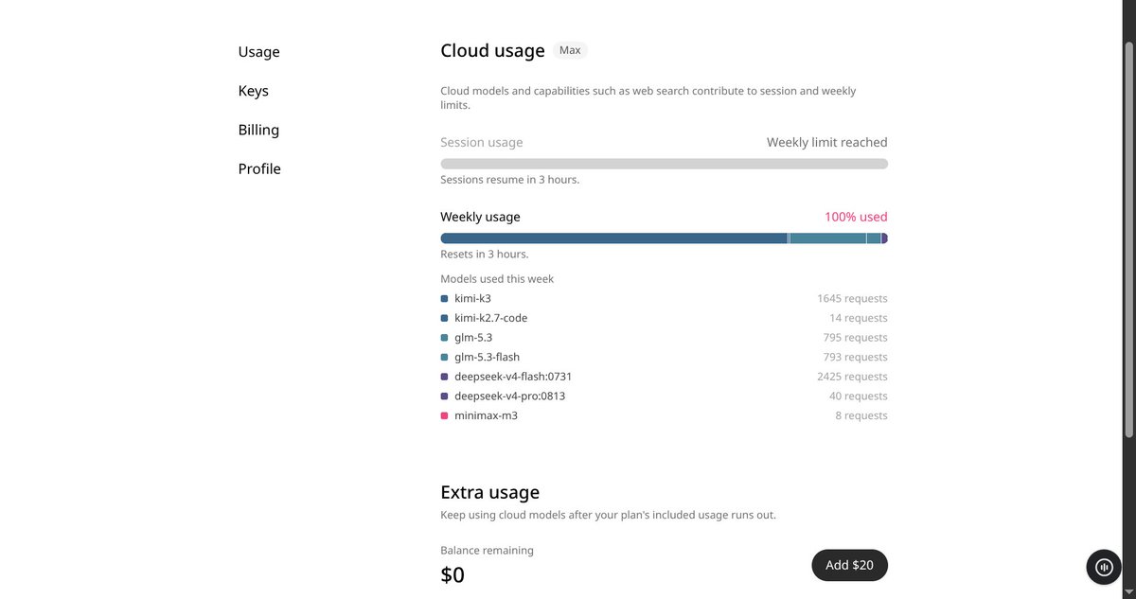Click the 100% used label
Screen dimensions: 1136x599
point(856,217)
